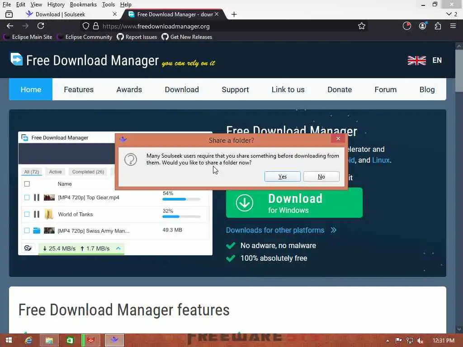Screen dimensions: 463x347
Task: Open File menu
Action: [6, 5]
